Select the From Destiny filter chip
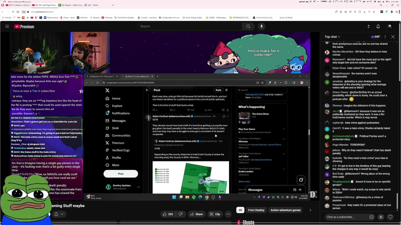Image resolution: width=401 pixels, height=225 pixels. (x=256, y=210)
